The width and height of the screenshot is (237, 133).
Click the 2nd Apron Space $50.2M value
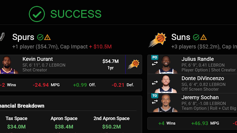(x=111, y=127)
